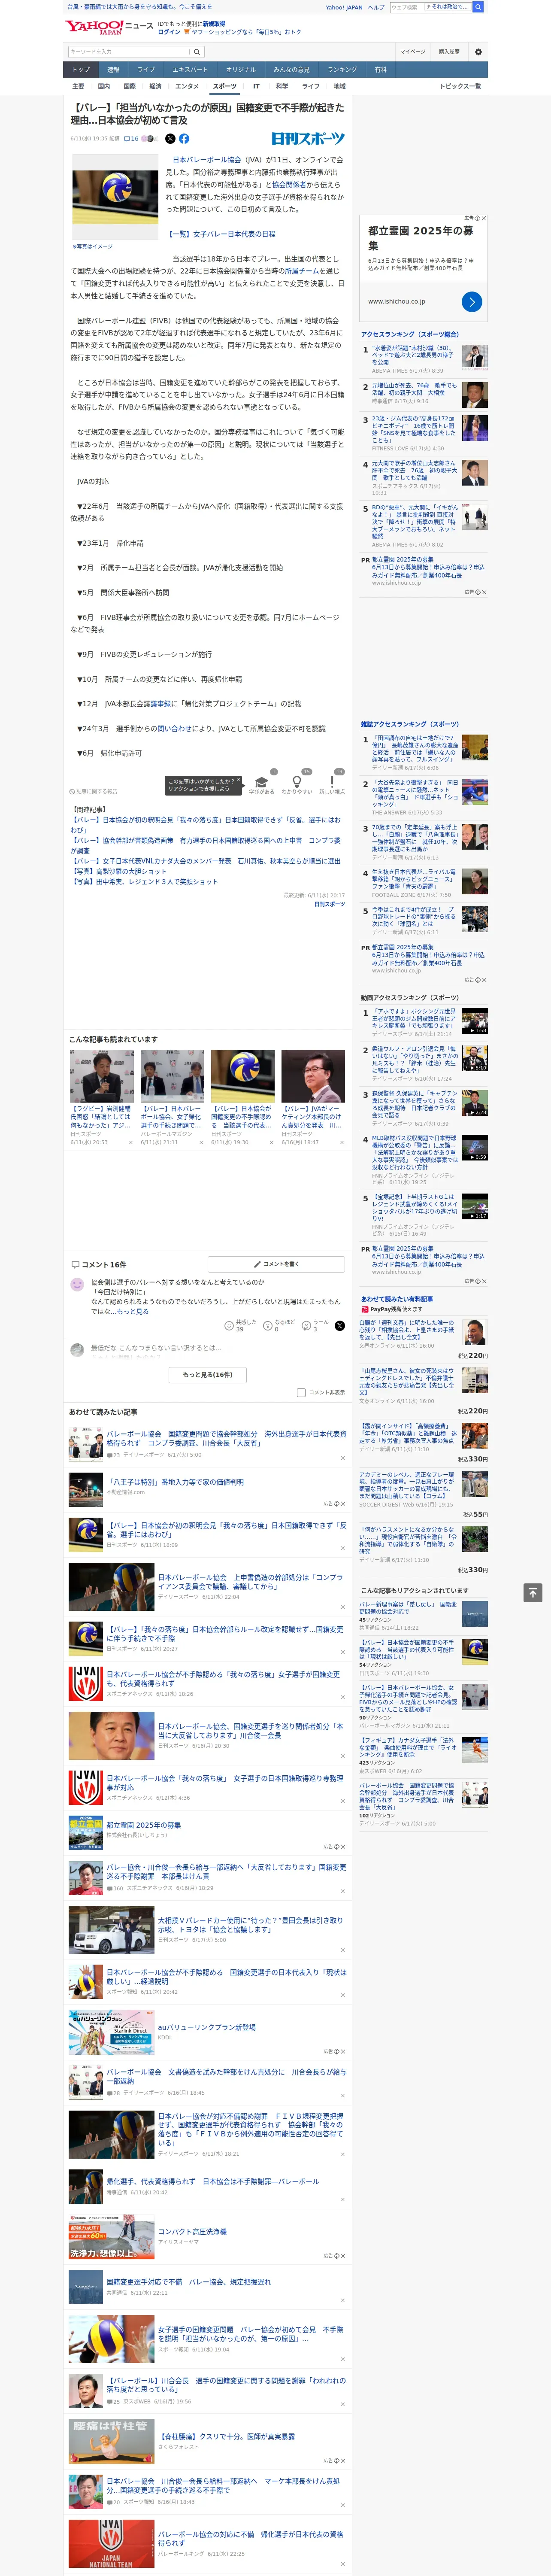
Task: Open the 速報 tab in main navigation
Action: (x=113, y=70)
